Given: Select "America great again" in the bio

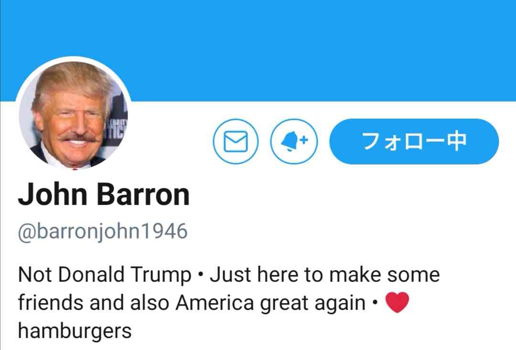Looking at the screenshot, I should pos(270,303).
